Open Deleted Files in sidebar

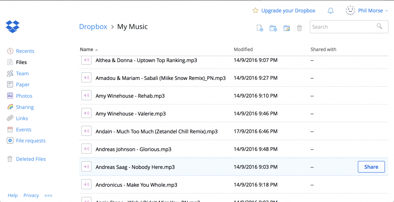click(x=31, y=159)
